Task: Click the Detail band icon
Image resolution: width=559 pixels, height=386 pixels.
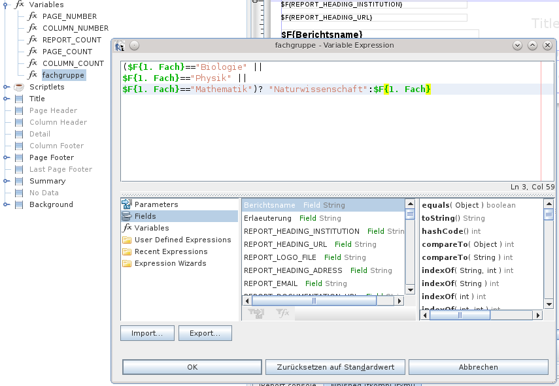Action: tap(19, 134)
